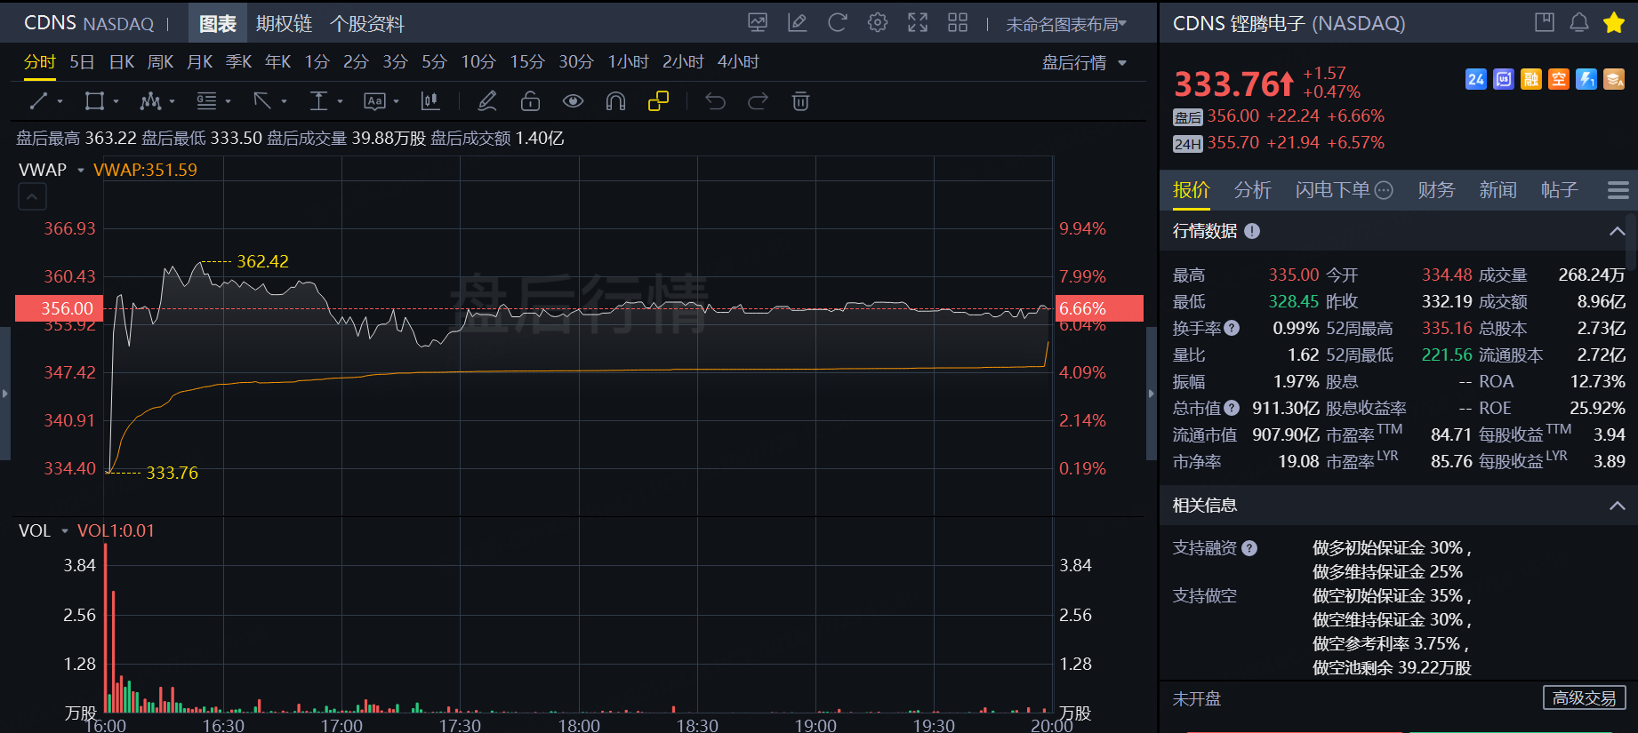Click the 支持融资 help icon
Viewport: 1638px width, 733px height.
coord(1249,548)
